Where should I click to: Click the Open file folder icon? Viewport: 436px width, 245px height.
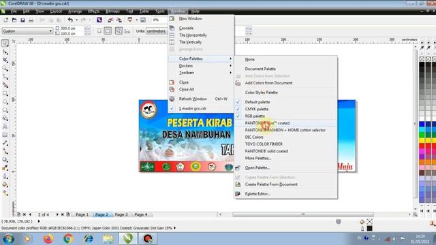(14, 20)
